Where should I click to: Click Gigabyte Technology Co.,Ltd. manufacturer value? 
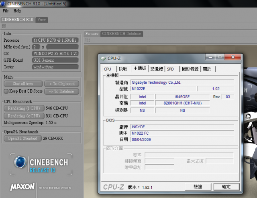pos(182,83)
